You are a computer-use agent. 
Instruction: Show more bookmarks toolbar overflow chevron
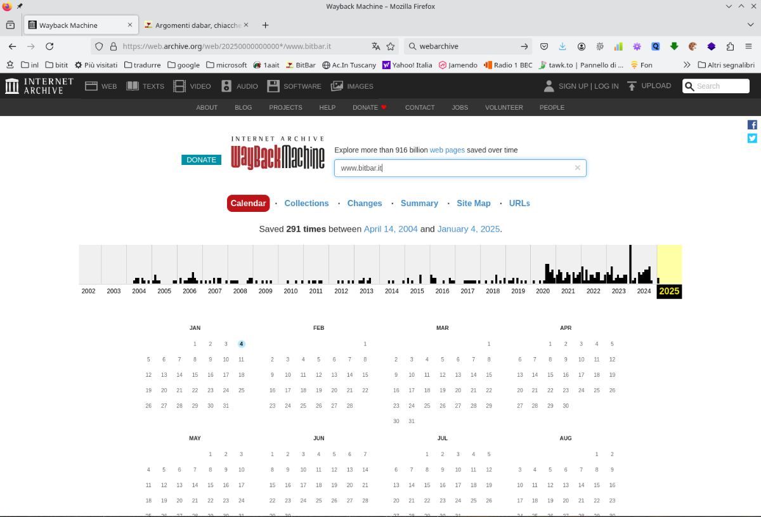pos(686,65)
